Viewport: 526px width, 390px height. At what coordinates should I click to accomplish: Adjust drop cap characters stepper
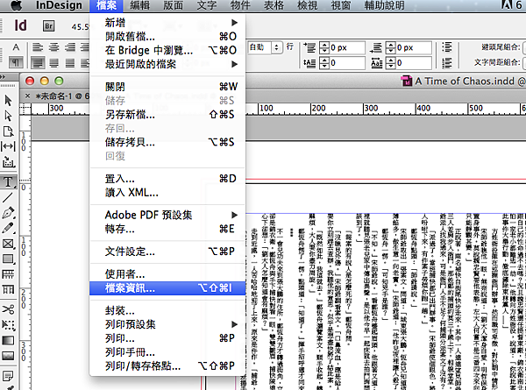(x=391, y=63)
